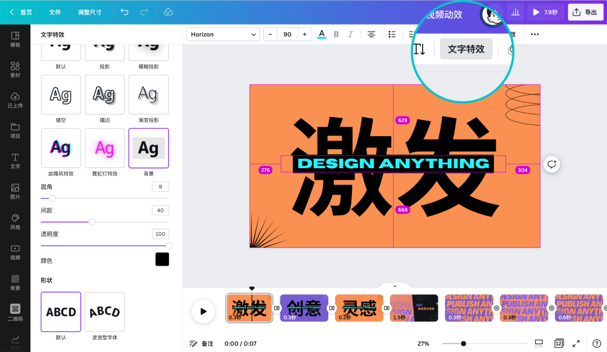Click the undo arrow icon
Image resolution: width=607 pixels, height=352 pixels.
click(x=124, y=12)
